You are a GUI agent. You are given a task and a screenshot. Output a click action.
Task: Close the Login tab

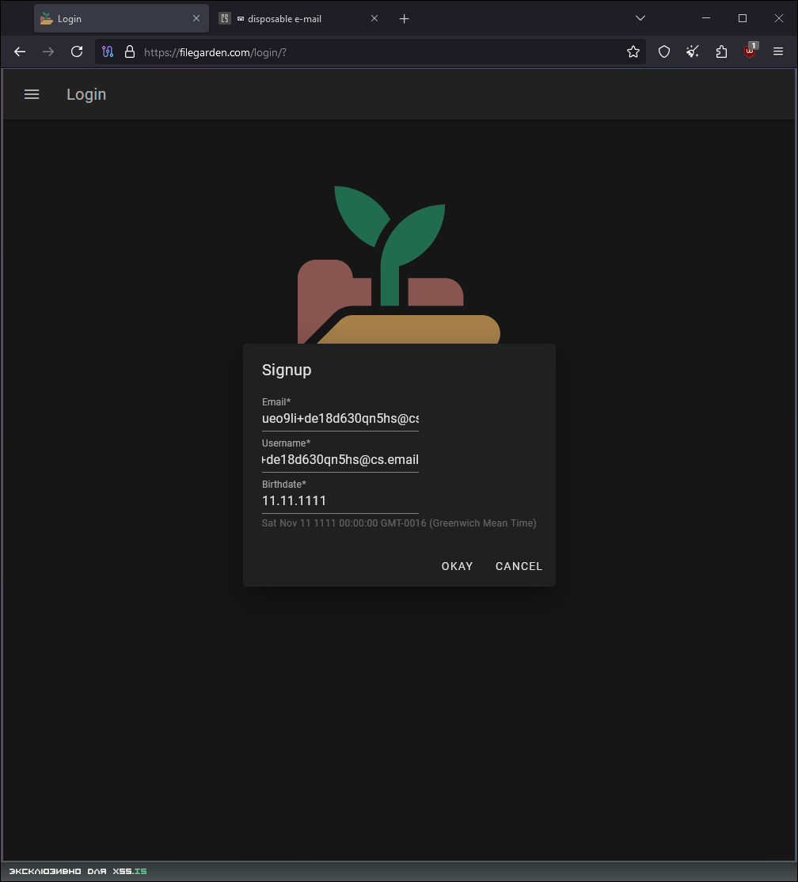196,18
